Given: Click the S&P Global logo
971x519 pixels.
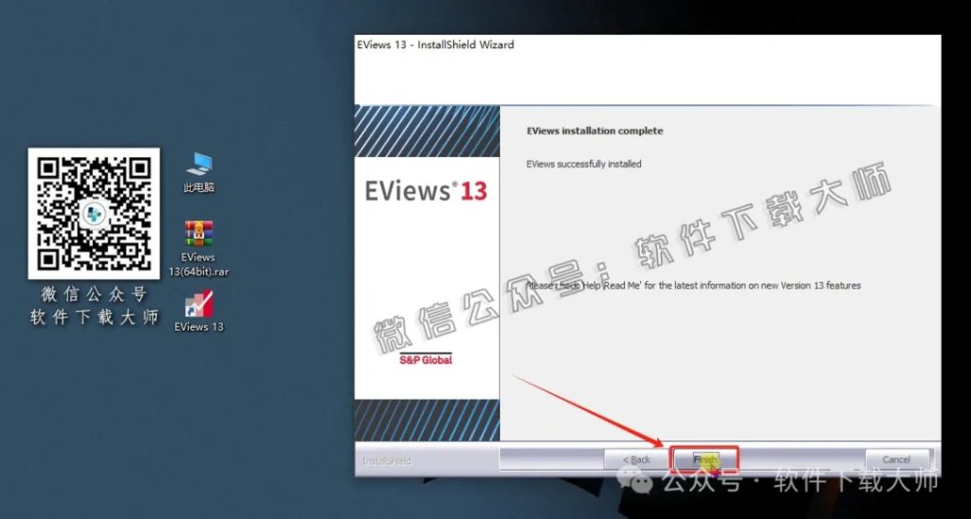Looking at the screenshot, I should pos(426,359).
